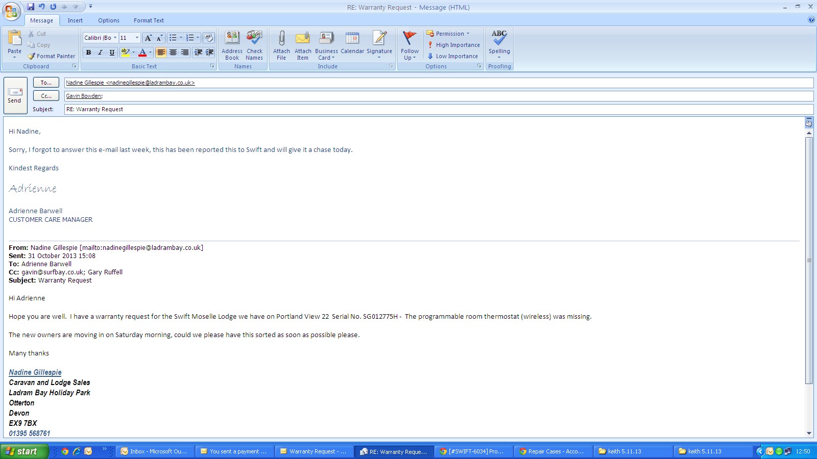817x459 pixels.
Task: Switch to the Message tab
Action: (41, 20)
